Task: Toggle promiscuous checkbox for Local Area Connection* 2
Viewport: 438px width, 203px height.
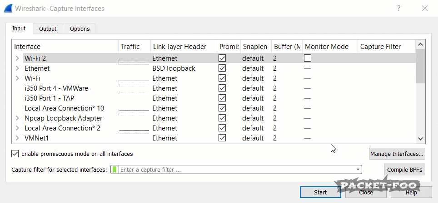Action: click(x=222, y=128)
